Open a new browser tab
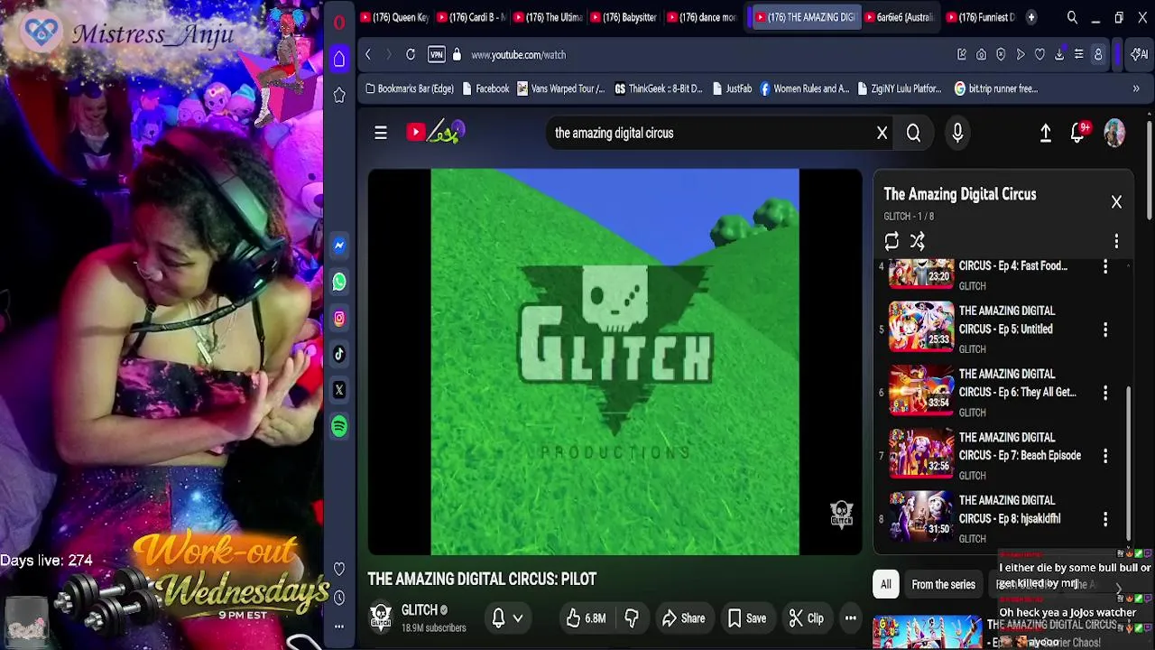Screen dimensions: 1155x650 1031,17
